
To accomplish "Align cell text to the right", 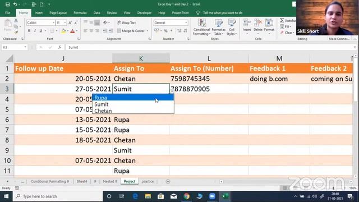I will pos(97,31).
